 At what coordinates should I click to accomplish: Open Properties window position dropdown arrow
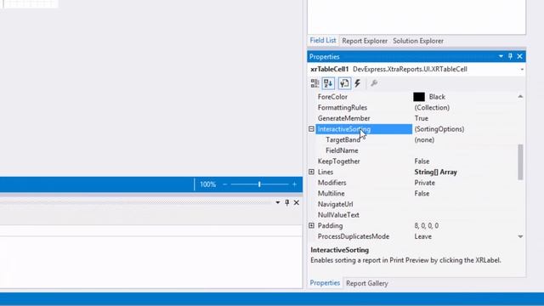pyautogui.click(x=501, y=56)
